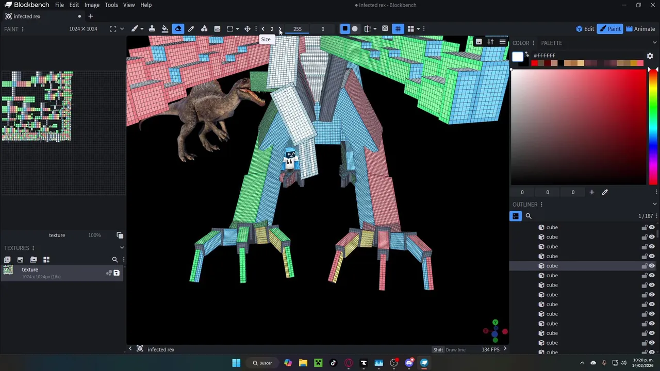Toggle lock on highlighted cube row

pyautogui.click(x=645, y=266)
